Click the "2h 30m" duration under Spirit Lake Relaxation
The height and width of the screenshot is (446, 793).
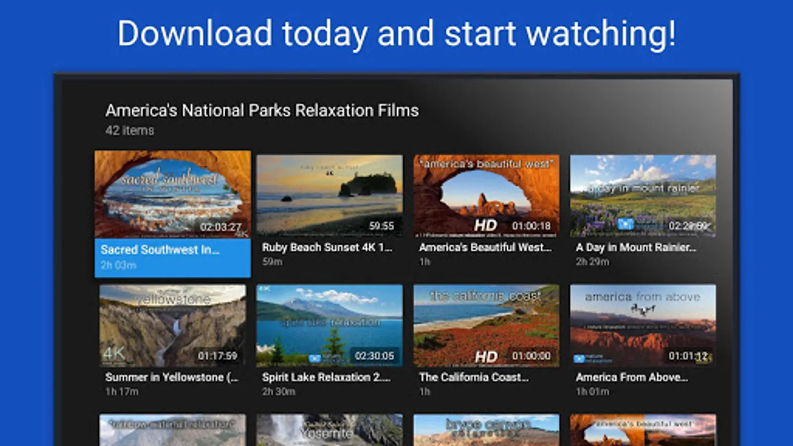coord(279,391)
